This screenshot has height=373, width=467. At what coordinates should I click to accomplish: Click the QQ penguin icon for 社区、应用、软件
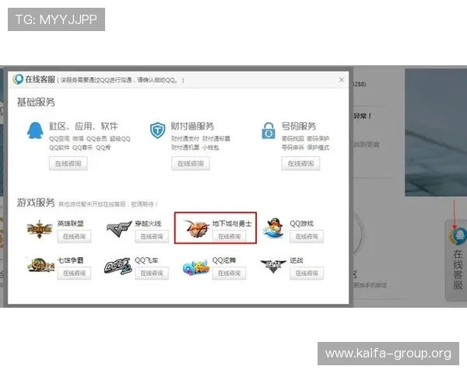coord(35,131)
